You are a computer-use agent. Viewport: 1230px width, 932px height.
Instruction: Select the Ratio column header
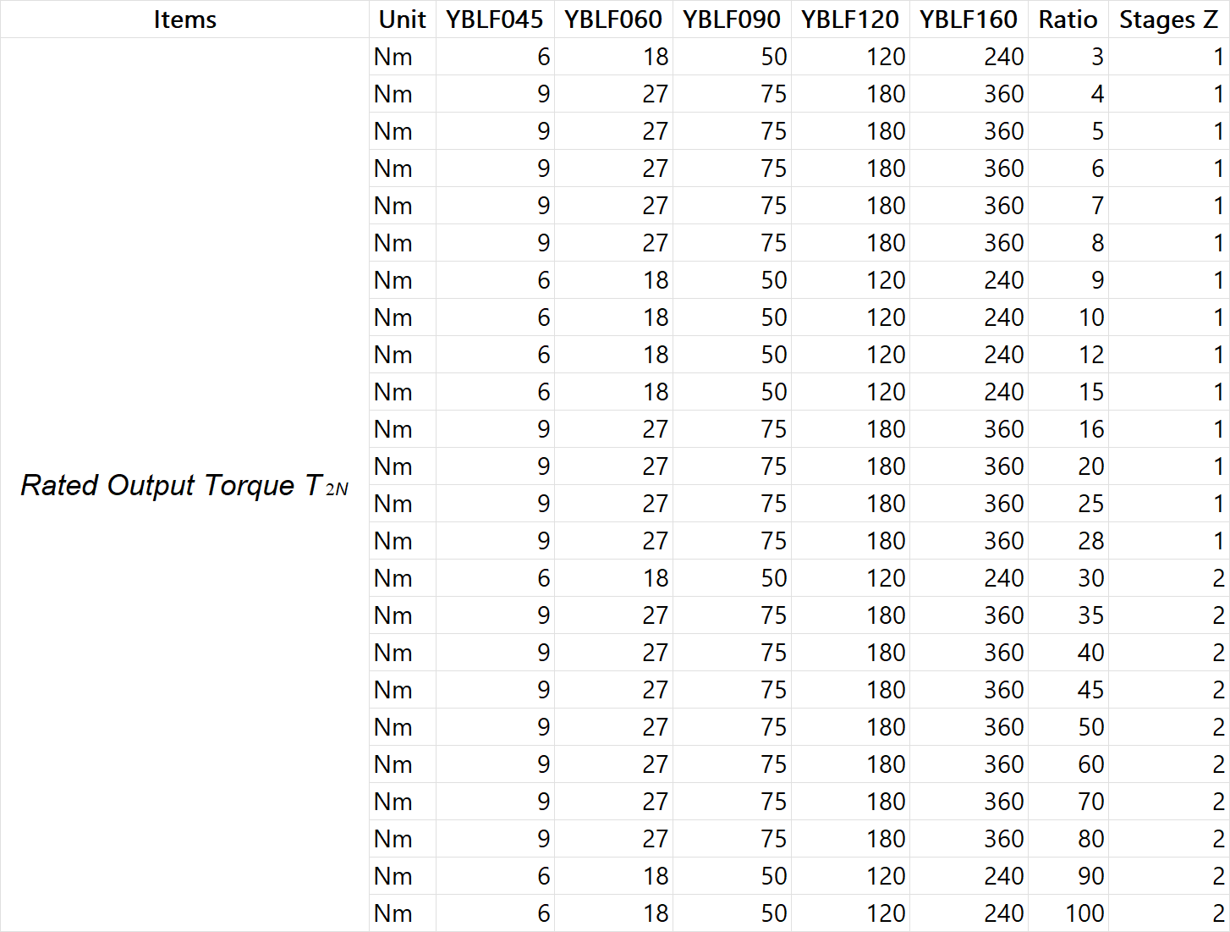coord(1068,19)
